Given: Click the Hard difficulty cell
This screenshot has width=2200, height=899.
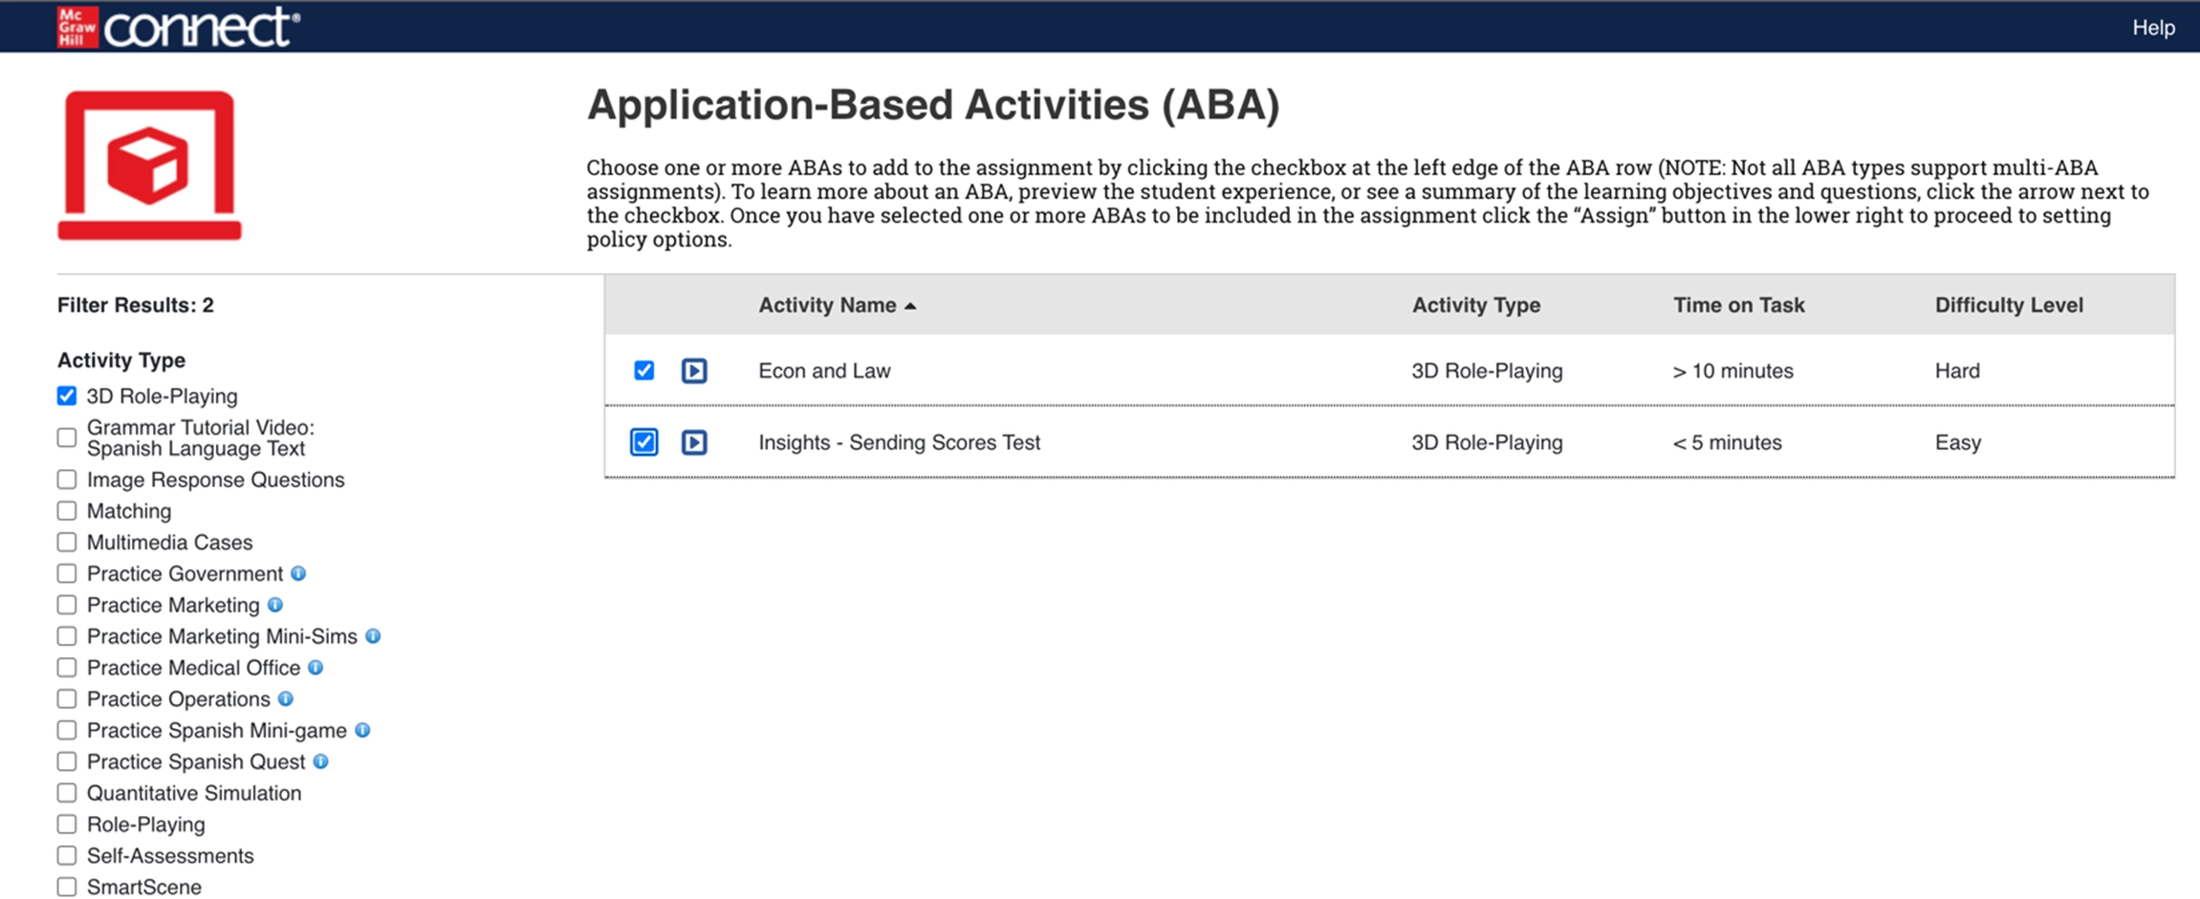Looking at the screenshot, I should click(1957, 371).
